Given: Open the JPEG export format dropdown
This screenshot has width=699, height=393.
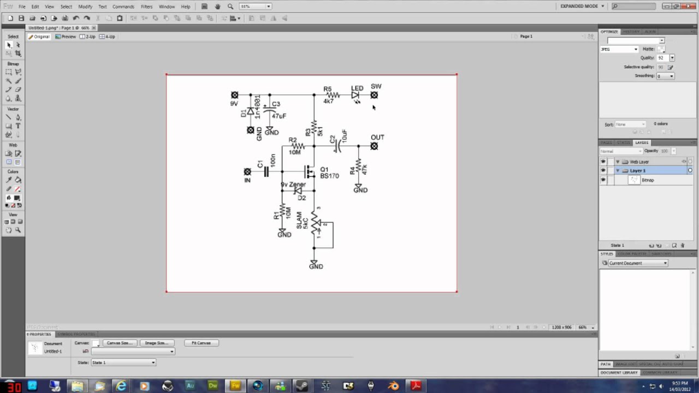Looking at the screenshot, I should click(x=619, y=49).
